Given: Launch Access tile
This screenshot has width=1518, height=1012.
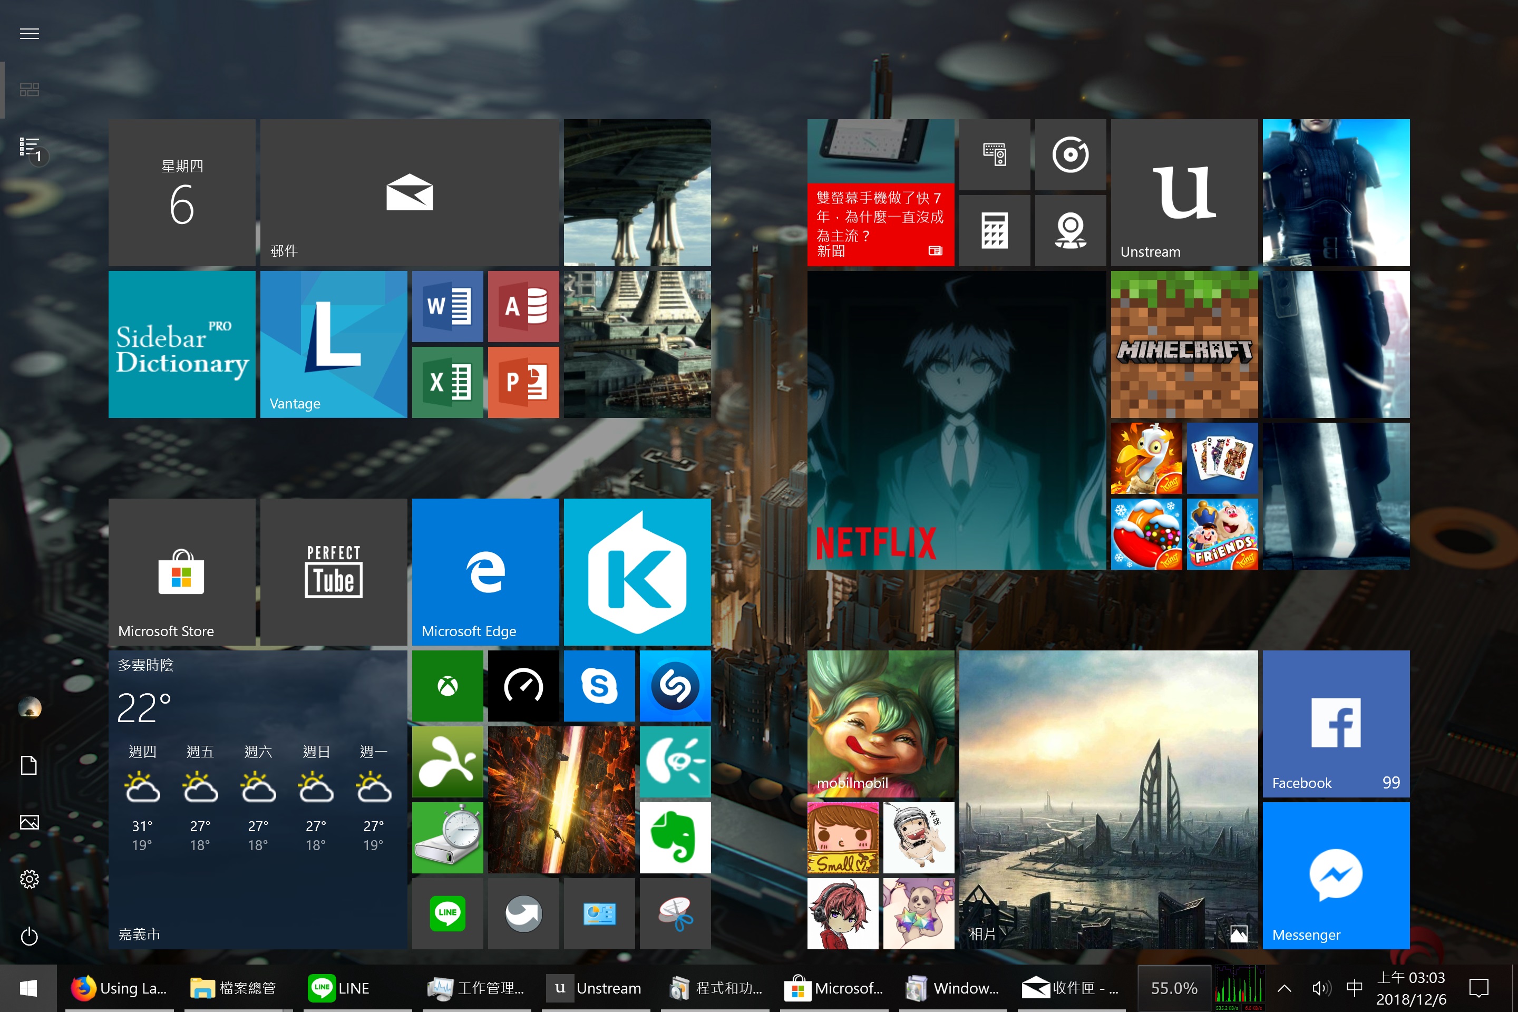Looking at the screenshot, I should click(x=523, y=307).
